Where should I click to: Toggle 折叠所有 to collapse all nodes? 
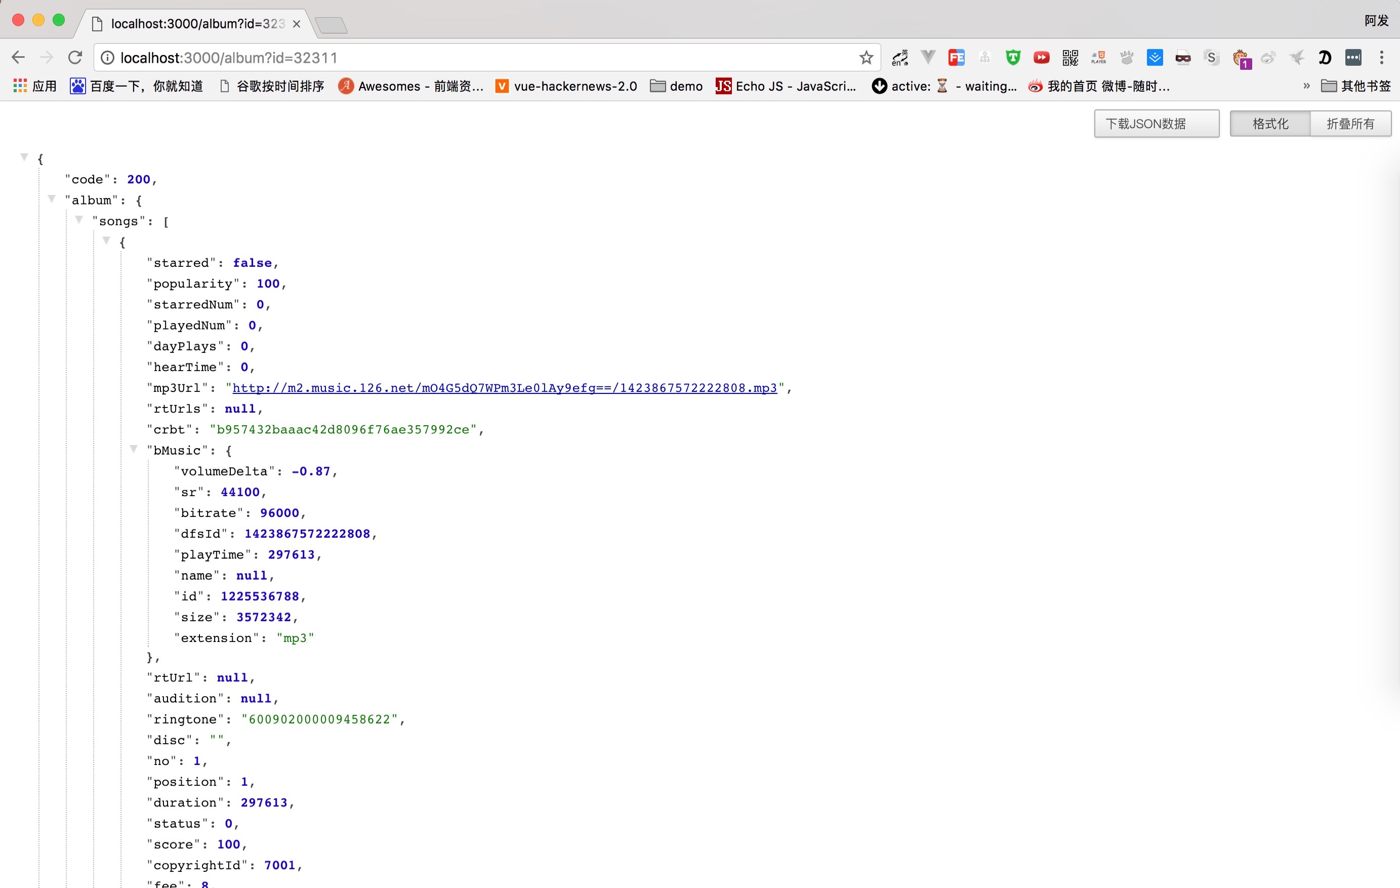(1350, 124)
